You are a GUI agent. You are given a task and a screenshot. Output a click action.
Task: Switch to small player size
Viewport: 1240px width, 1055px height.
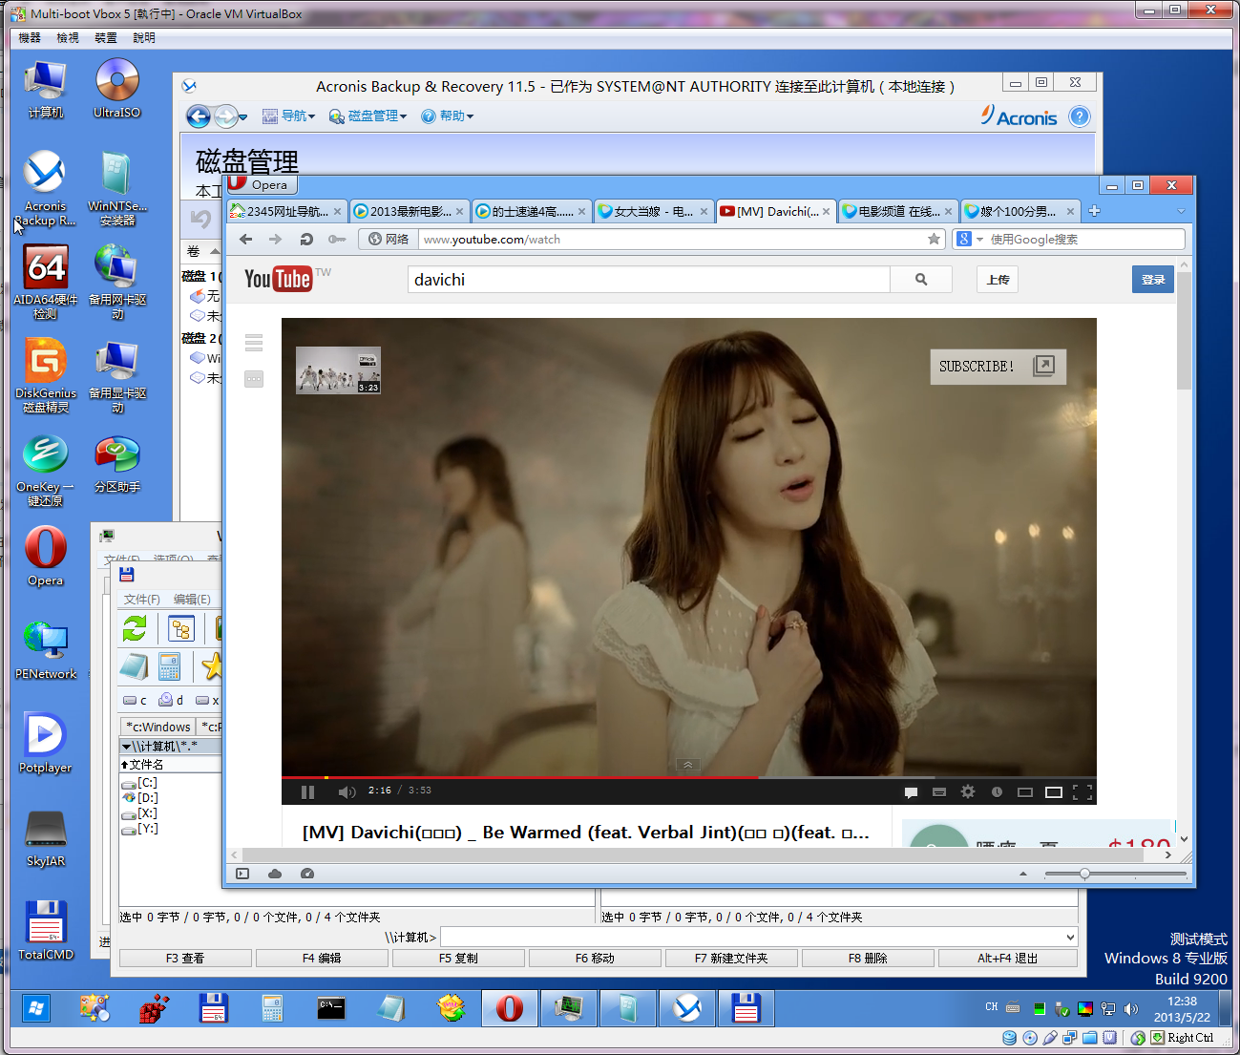(x=1025, y=791)
